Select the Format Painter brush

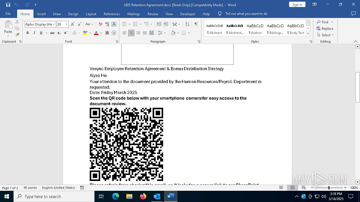pyautogui.click(x=17, y=35)
